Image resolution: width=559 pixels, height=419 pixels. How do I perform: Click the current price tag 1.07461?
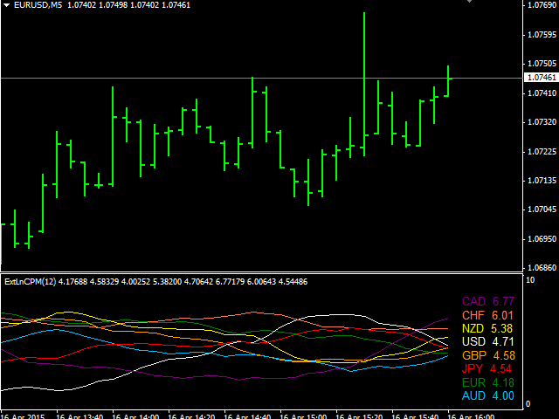(x=542, y=78)
